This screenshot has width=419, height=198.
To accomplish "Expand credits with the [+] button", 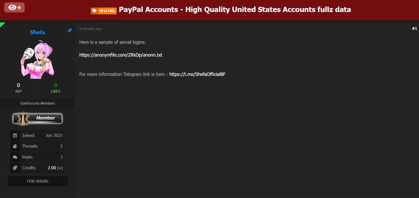I will click(60, 168).
